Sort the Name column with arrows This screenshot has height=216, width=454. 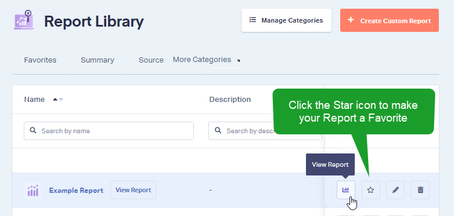click(58, 100)
